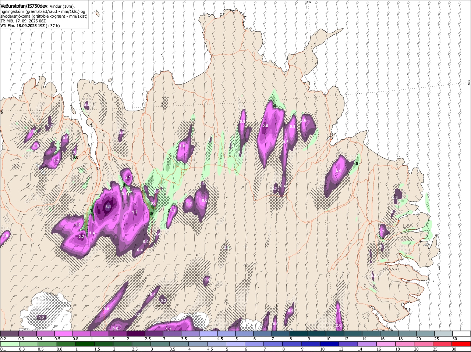Click the 2.2 precipitation value on the map
This screenshot has height=352, width=471.
[81, 237]
